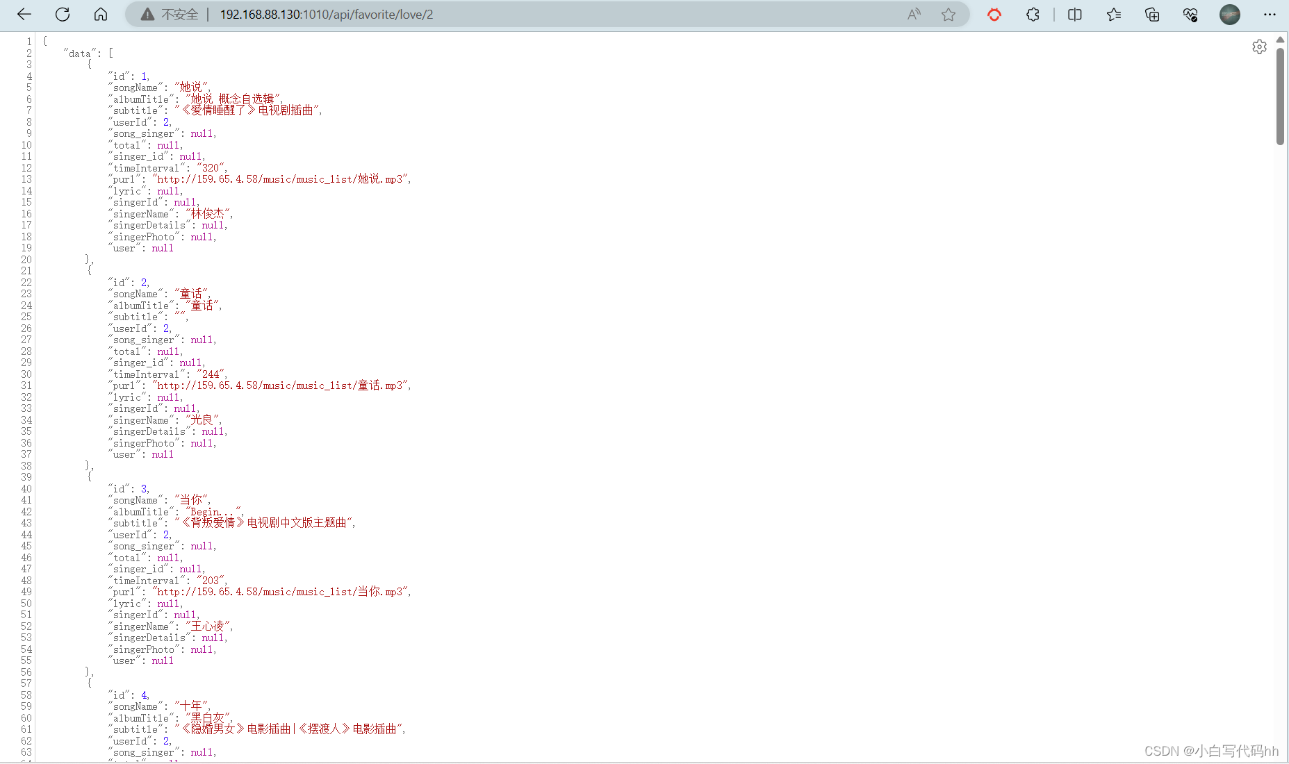The height and width of the screenshot is (764, 1289).
Task: Open the browser home page
Action: (x=101, y=15)
